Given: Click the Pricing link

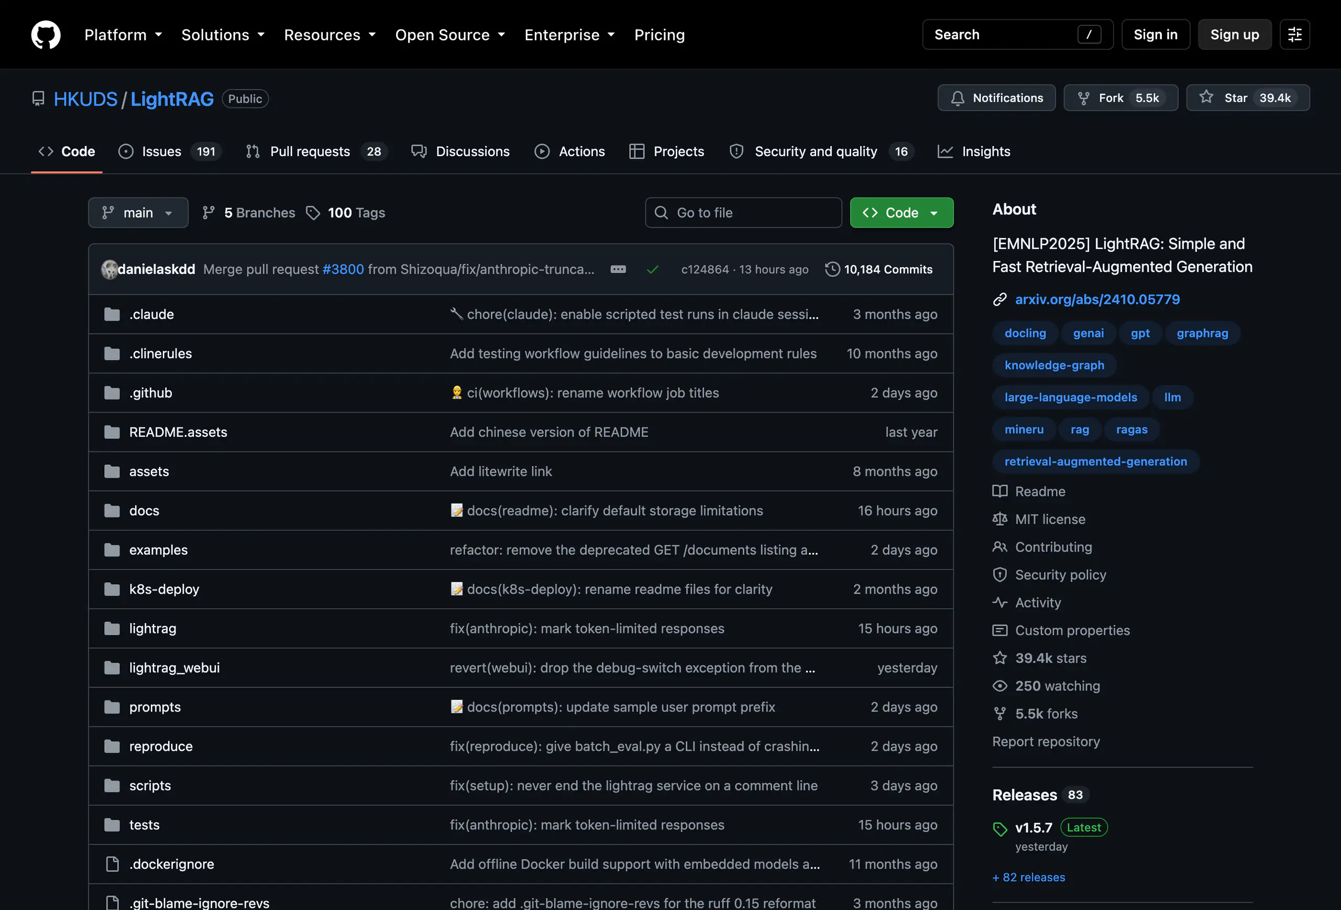Looking at the screenshot, I should tap(659, 35).
